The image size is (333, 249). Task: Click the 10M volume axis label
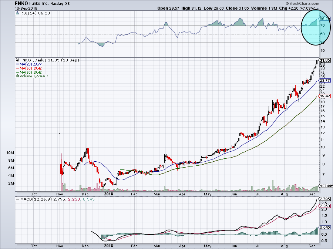point(10,153)
